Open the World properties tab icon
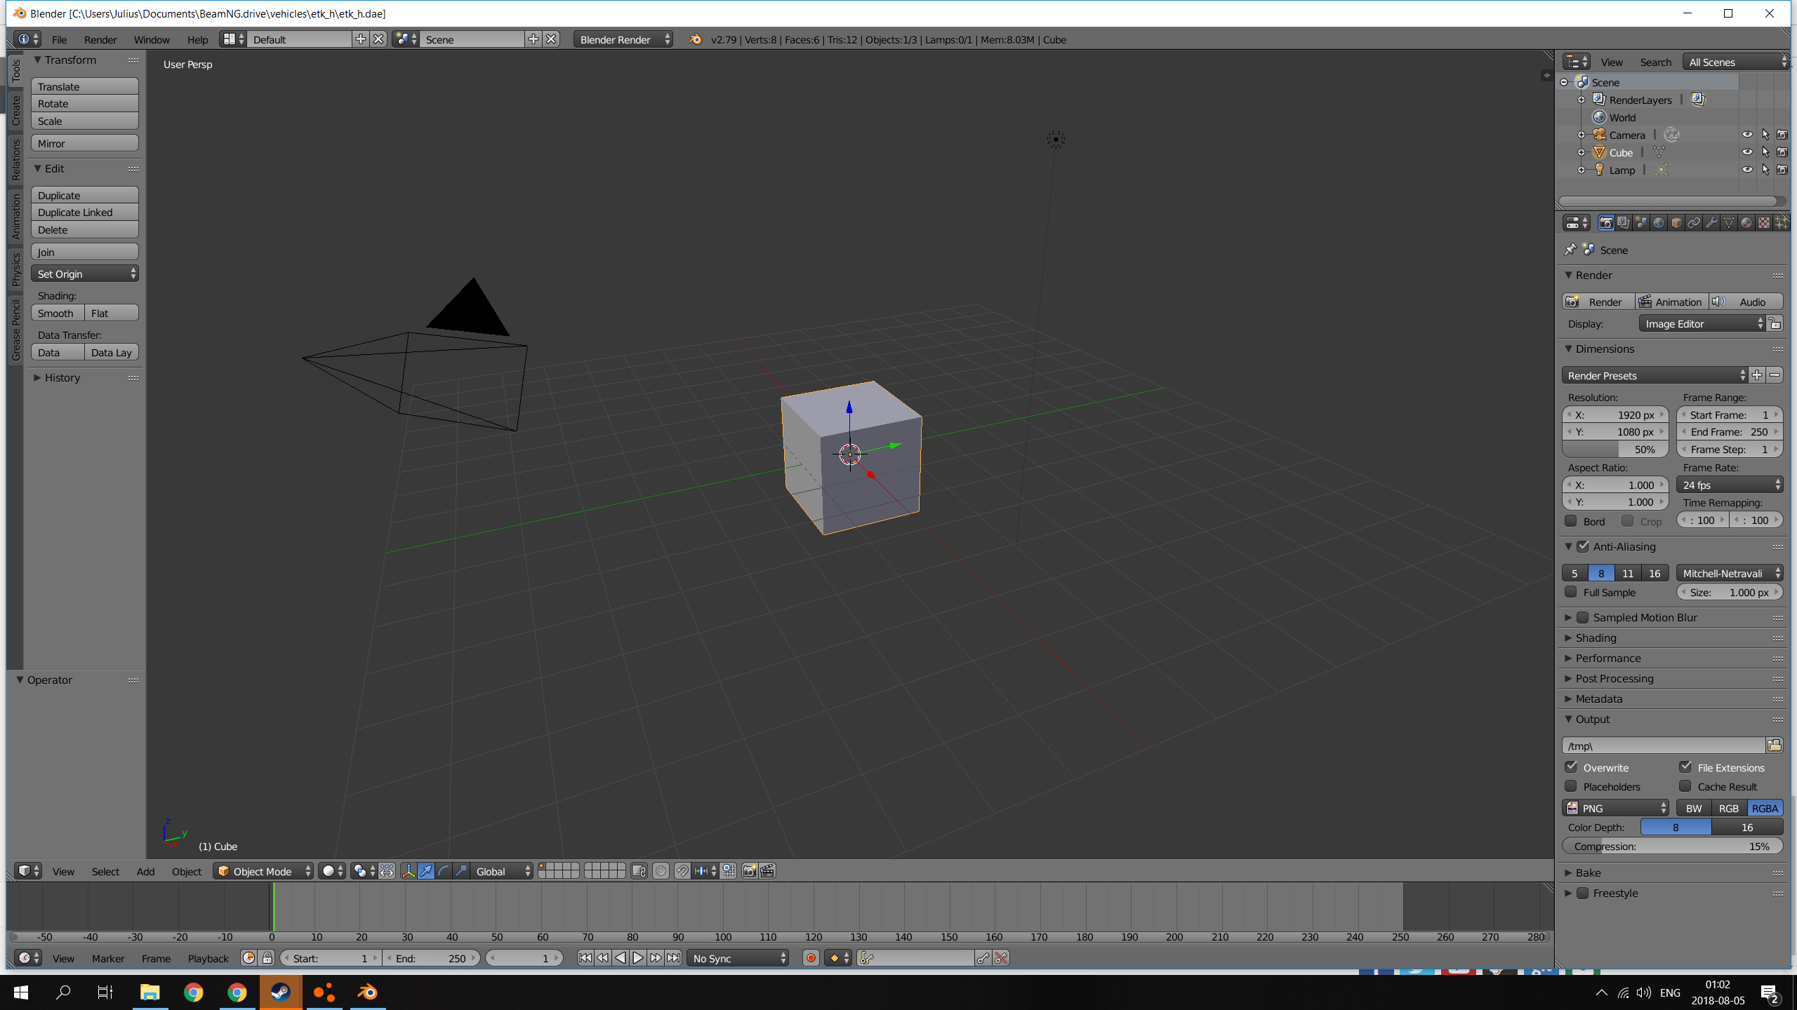1797x1010 pixels. 1659,223
